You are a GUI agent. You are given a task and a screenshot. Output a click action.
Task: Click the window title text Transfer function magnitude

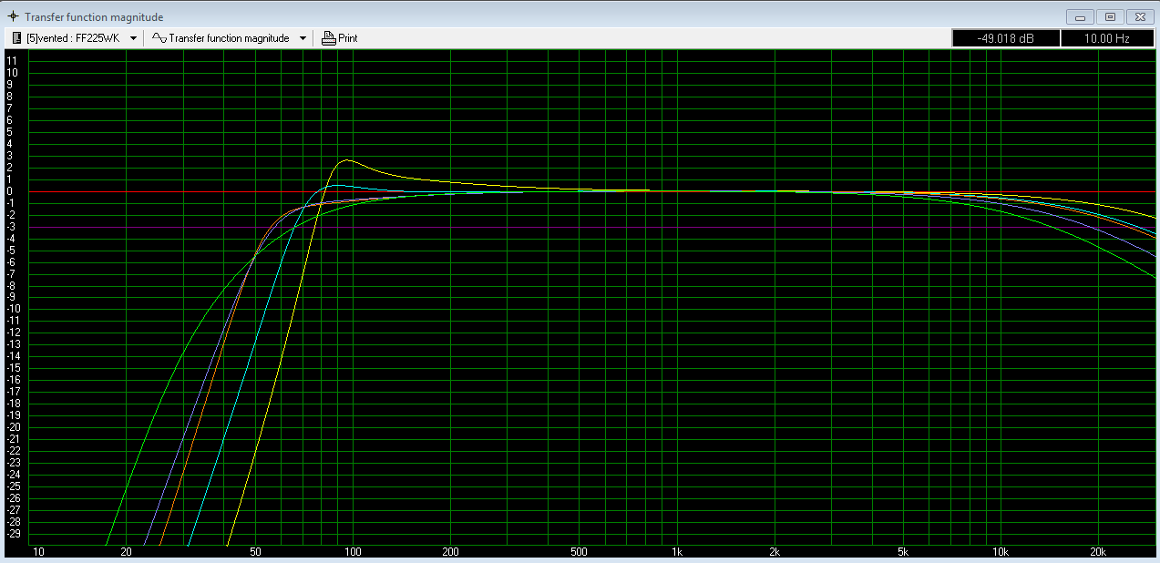pos(94,16)
